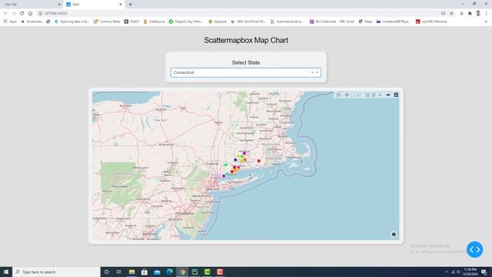Show more bookmarks overflow chevron
Image resolution: width=492 pixels, height=277 pixels.
pos(486,22)
